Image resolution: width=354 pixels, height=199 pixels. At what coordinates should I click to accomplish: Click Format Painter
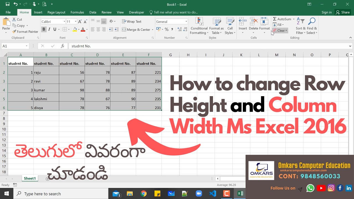25,32
